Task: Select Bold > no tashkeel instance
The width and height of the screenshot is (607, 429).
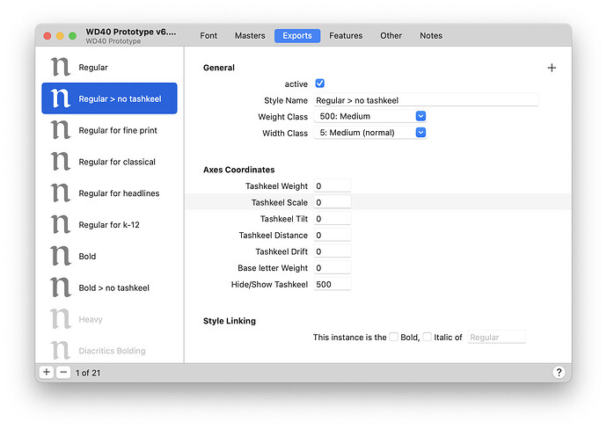Action: [x=113, y=288]
